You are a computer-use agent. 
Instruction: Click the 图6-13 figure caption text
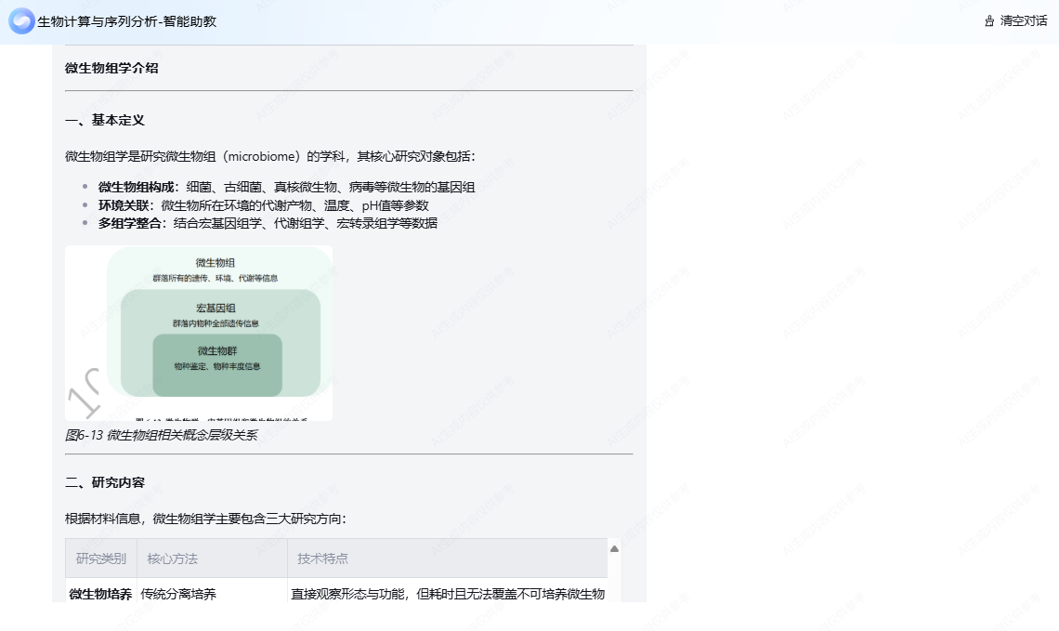click(x=161, y=435)
